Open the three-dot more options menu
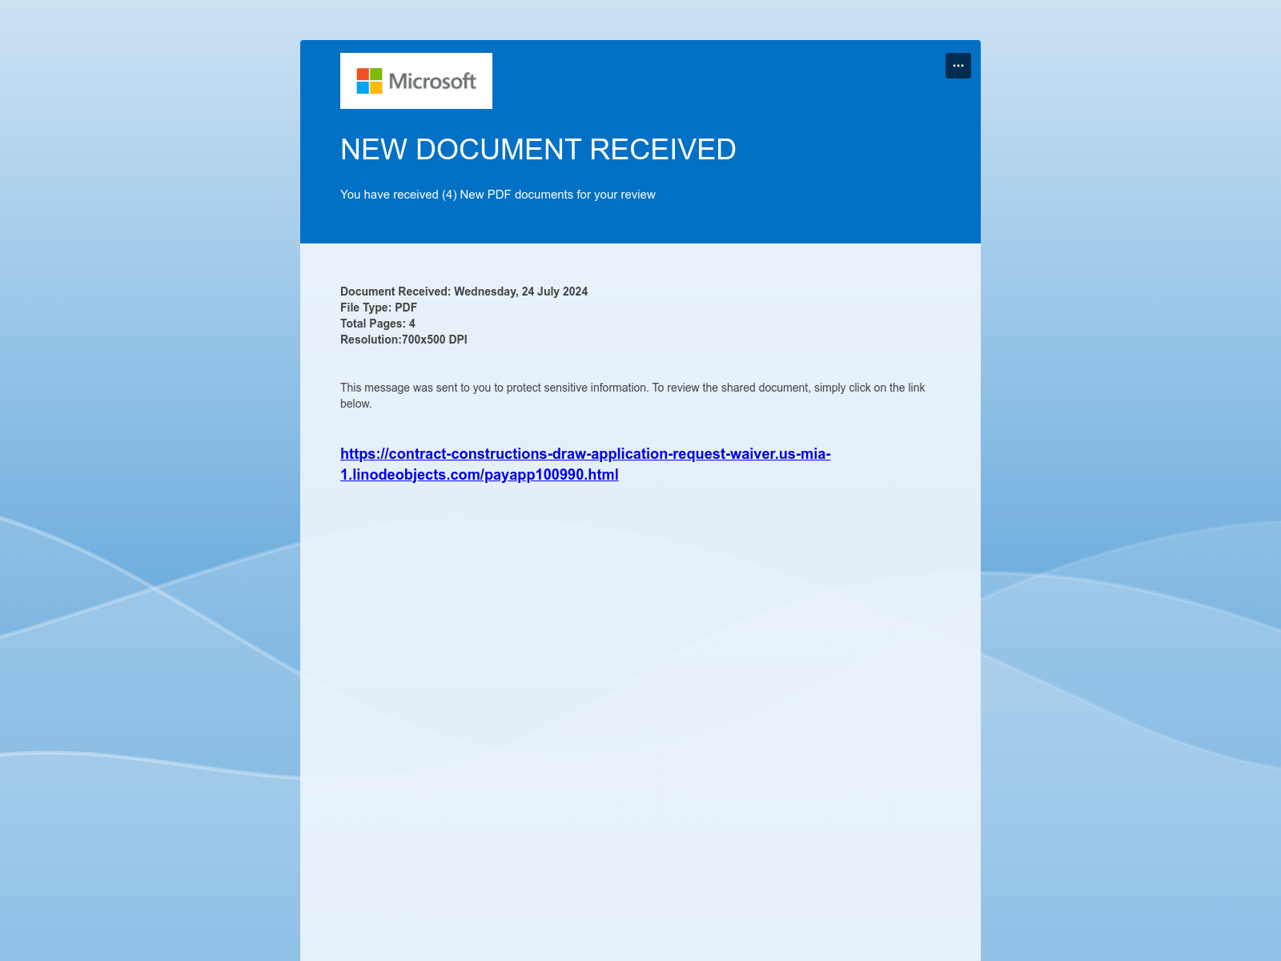Viewport: 1281px width, 961px height. tap(958, 66)
